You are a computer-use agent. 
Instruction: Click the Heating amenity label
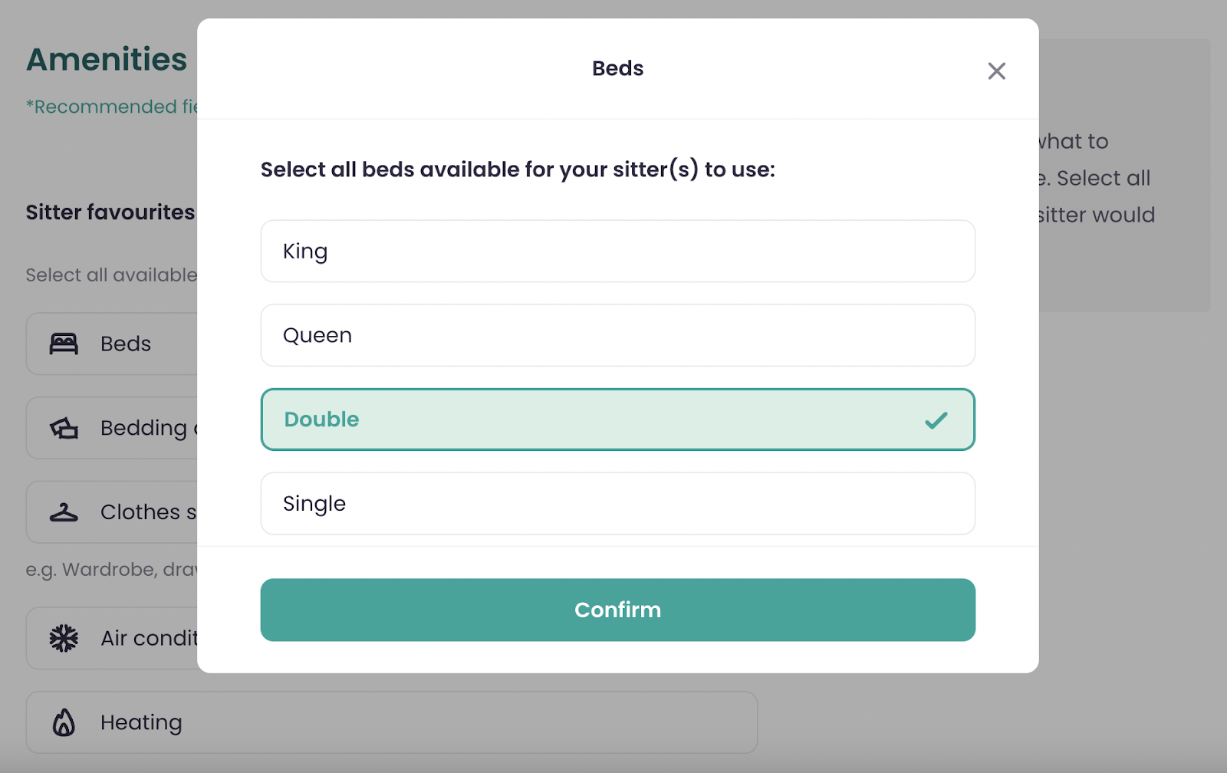tap(141, 722)
